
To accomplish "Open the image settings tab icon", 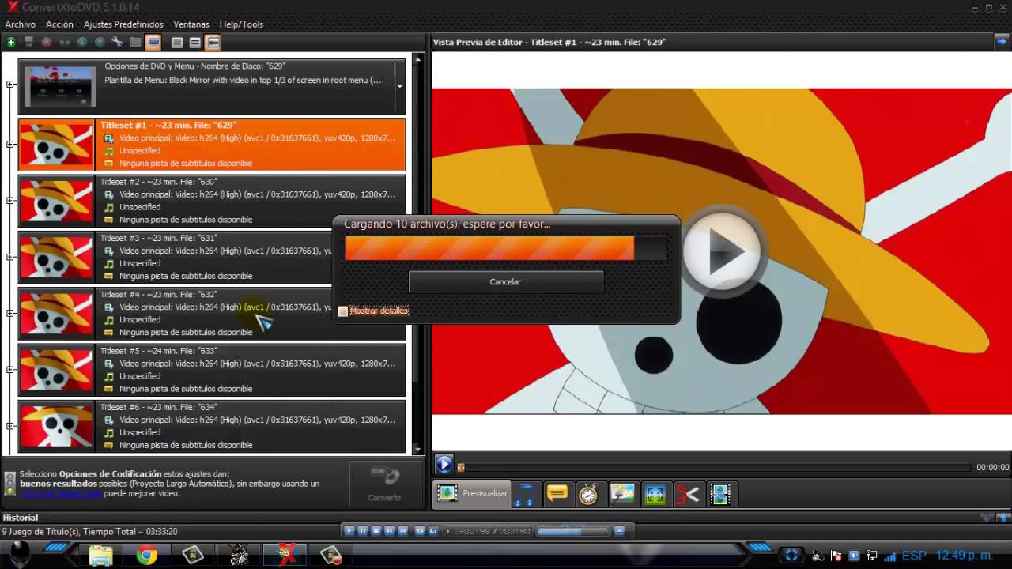I will pos(622,494).
